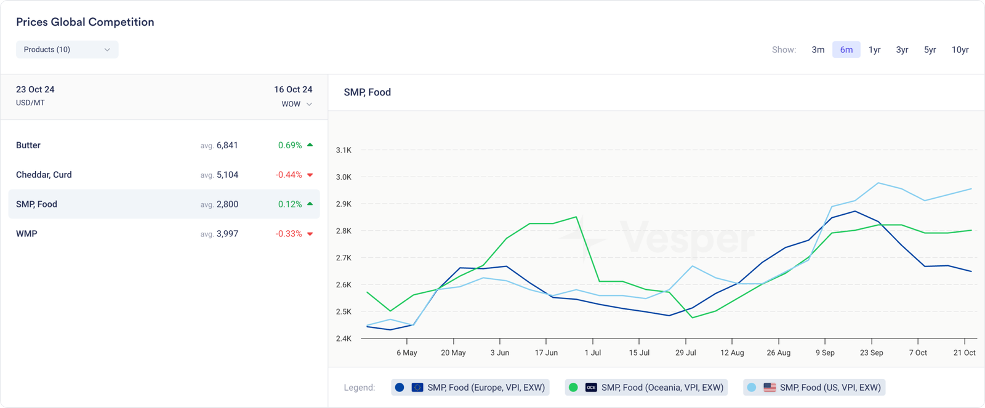Click the red down arrow beside WMP
985x408 pixels.
pyautogui.click(x=310, y=234)
